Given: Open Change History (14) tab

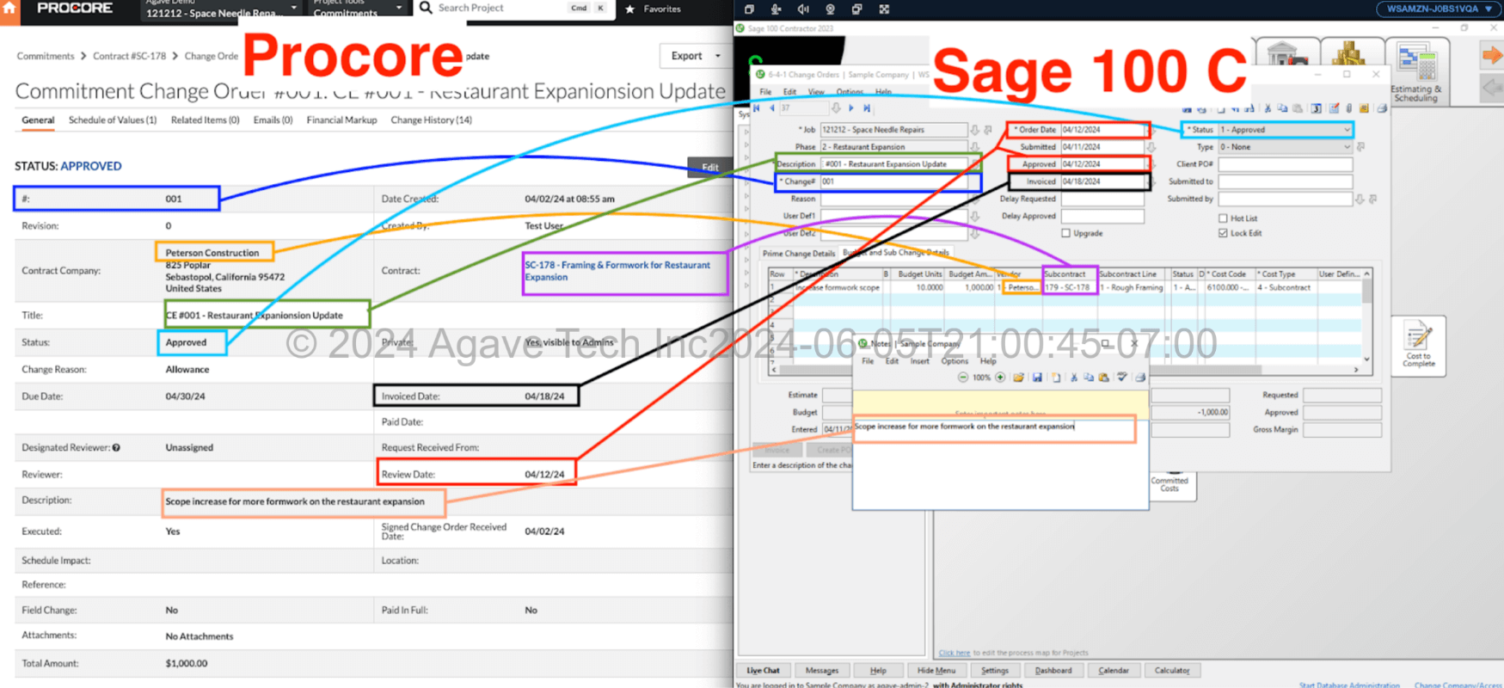Looking at the screenshot, I should click(x=431, y=120).
